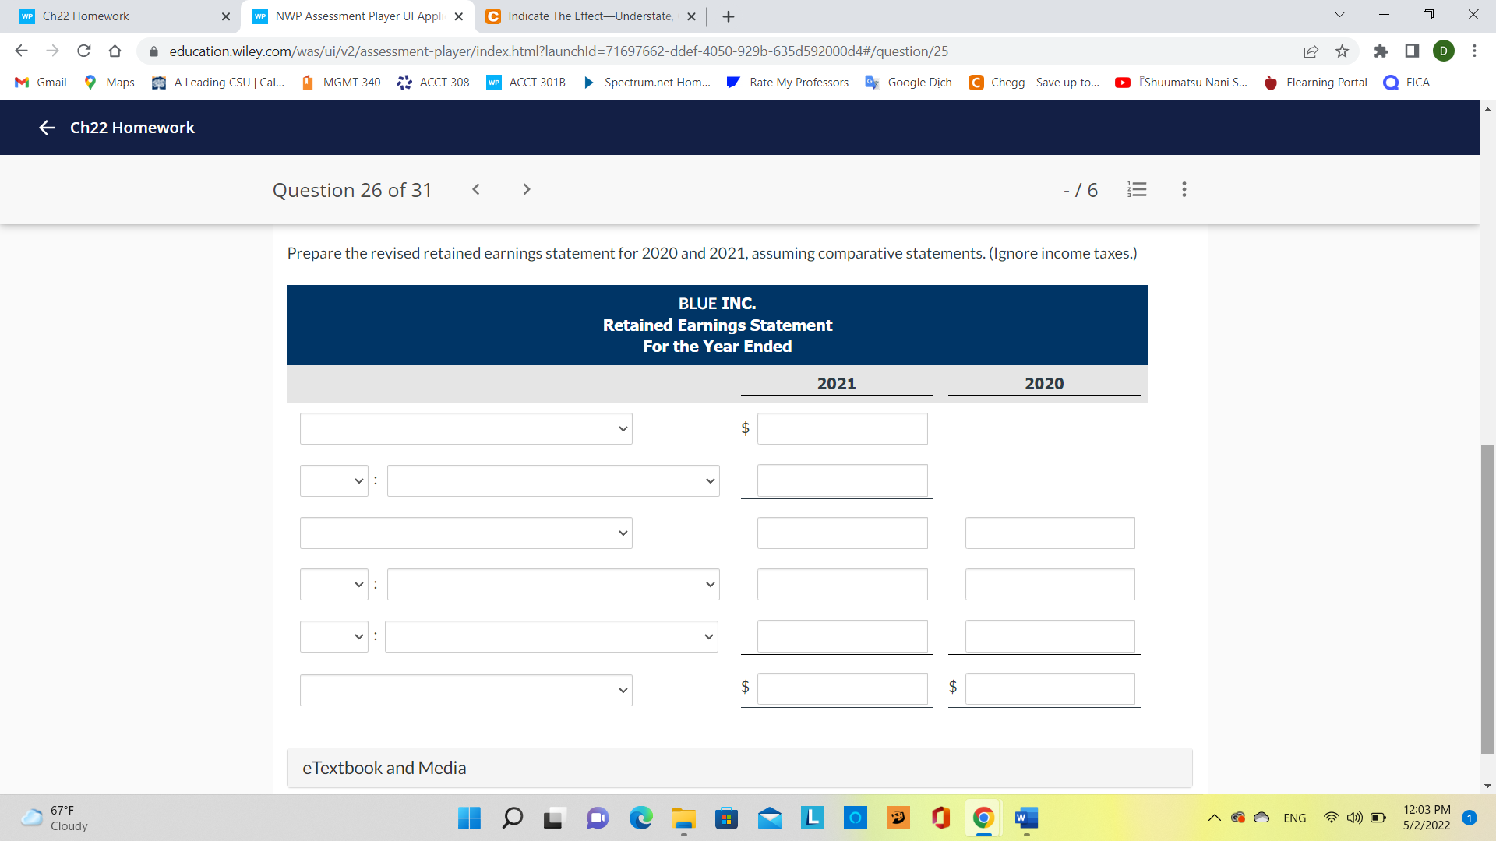Open the question list view icon
The height and width of the screenshot is (841, 1496).
coord(1137,189)
